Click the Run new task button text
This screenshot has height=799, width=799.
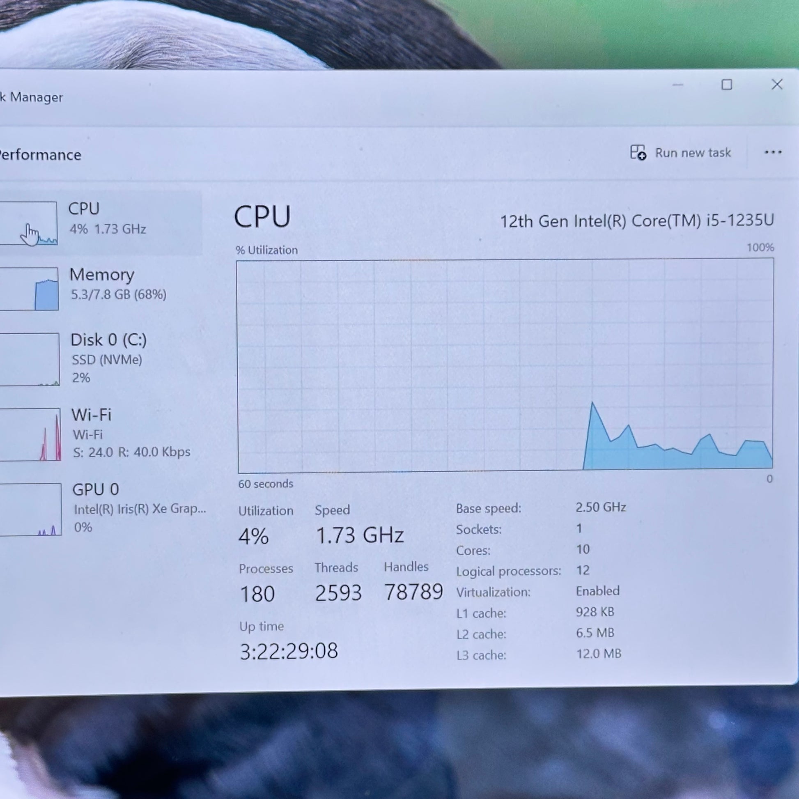693,153
